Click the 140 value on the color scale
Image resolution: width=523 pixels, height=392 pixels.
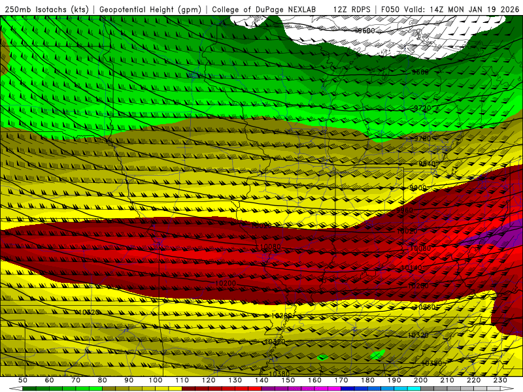pos(262,380)
